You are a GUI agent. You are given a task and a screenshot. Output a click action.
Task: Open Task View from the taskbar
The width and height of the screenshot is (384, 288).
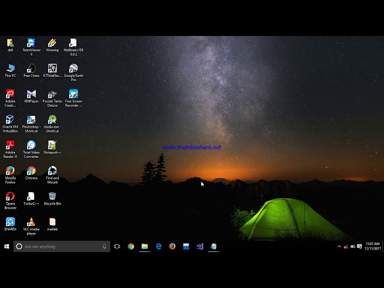pos(117,247)
